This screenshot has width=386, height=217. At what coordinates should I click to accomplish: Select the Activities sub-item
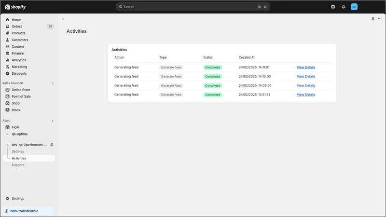tap(29, 158)
